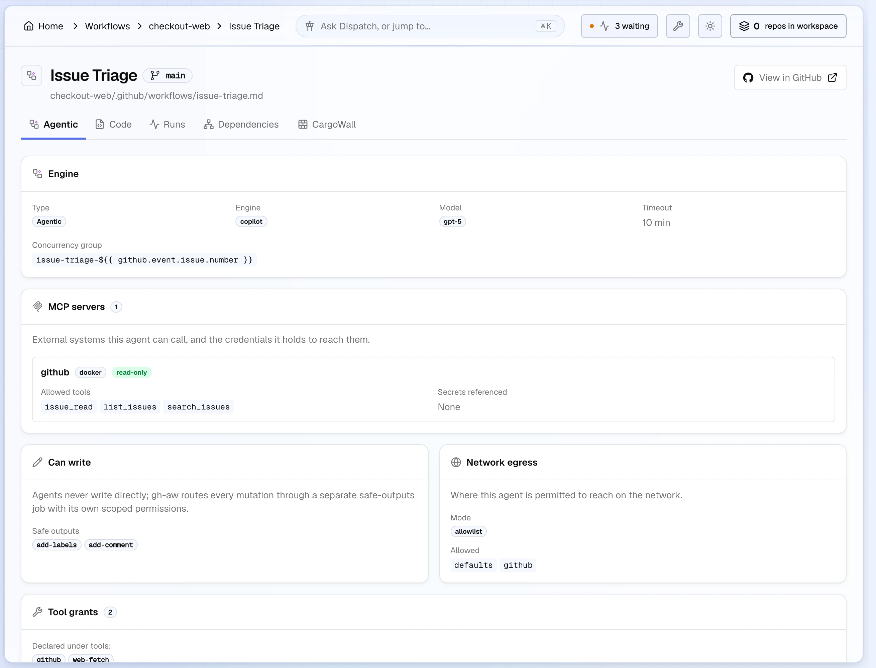The image size is (876, 668).
Task: Click the copilot engine badge
Action: (251, 221)
